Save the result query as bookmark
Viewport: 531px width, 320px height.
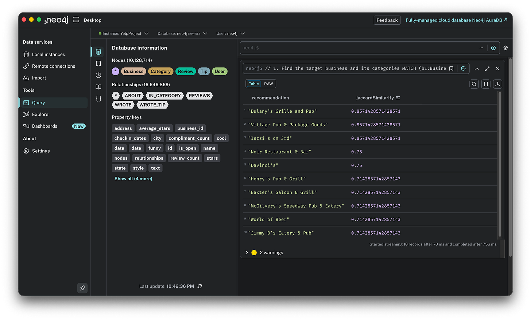(x=451, y=68)
